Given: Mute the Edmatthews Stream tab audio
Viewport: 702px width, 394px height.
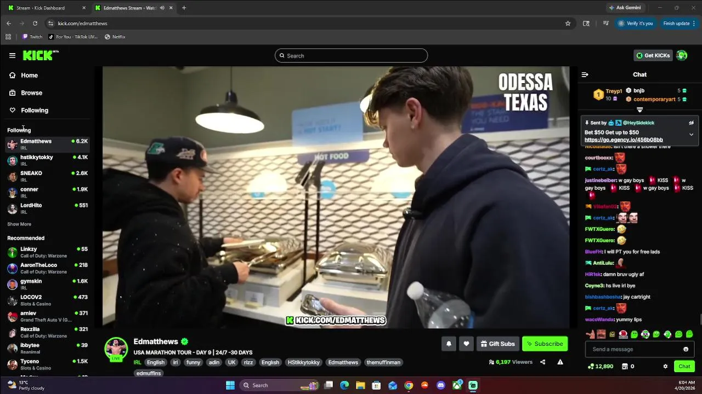Looking at the screenshot, I should [x=162, y=8].
